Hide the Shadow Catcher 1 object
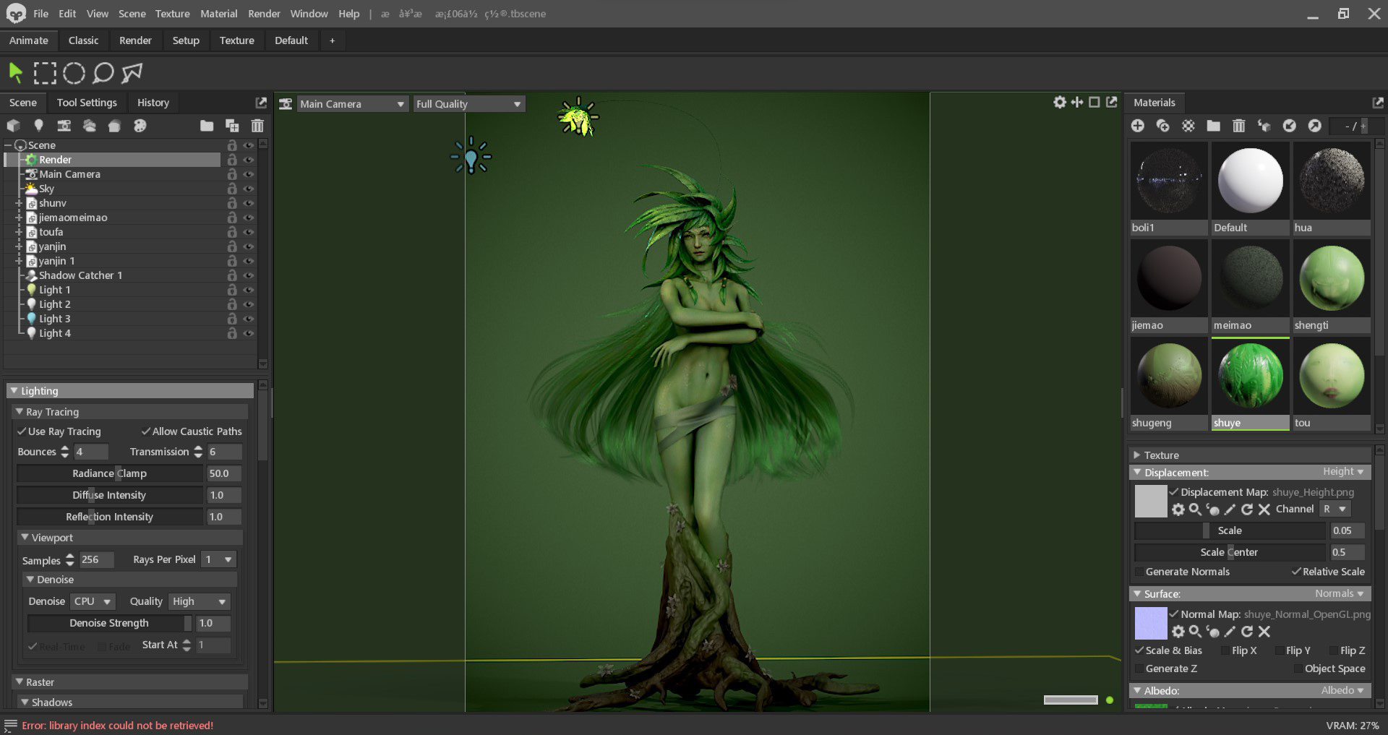This screenshot has width=1388, height=735. click(248, 275)
